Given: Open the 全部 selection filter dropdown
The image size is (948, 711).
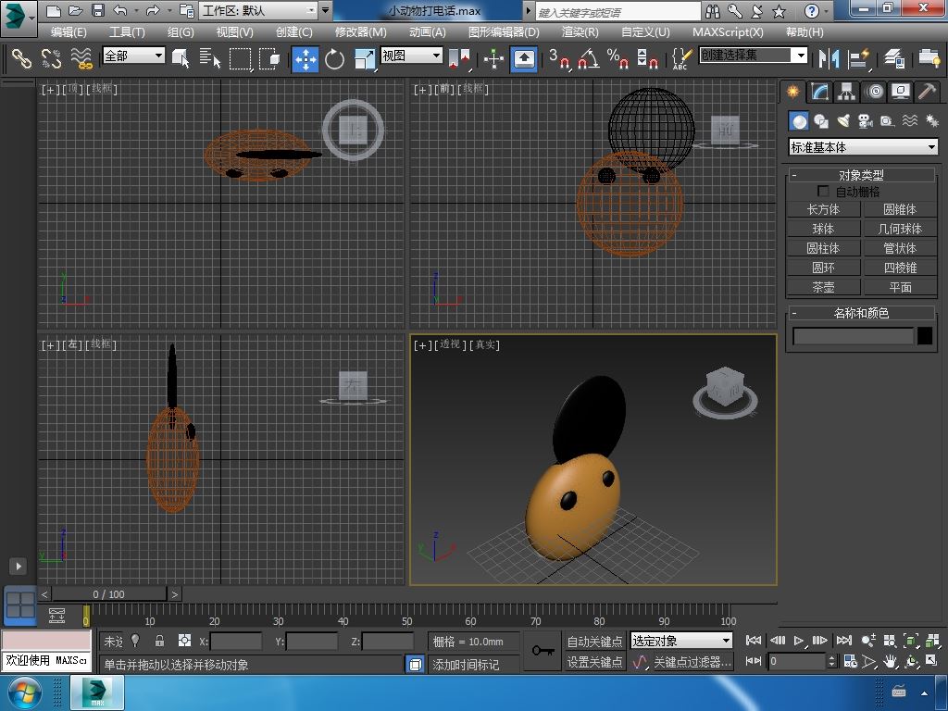Looking at the screenshot, I should 133,56.
